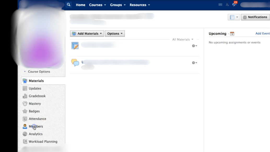This screenshot has height=152, width=270.
Task: Expand the All Materials filter
Action: [x=183, y=39]
